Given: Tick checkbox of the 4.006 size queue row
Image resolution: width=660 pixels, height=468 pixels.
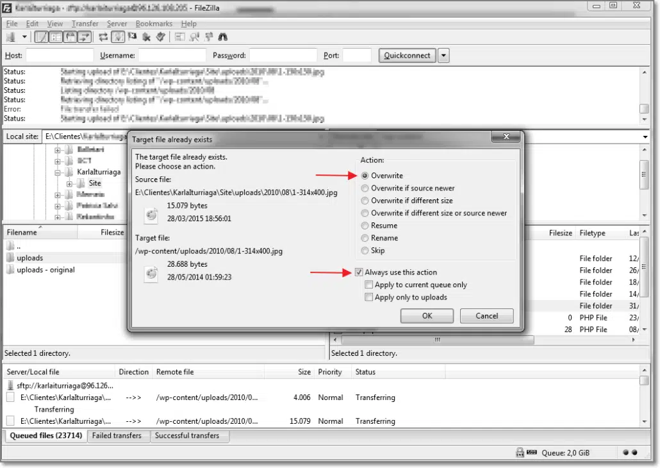Looking at the screenshot, I should (10, 397).
